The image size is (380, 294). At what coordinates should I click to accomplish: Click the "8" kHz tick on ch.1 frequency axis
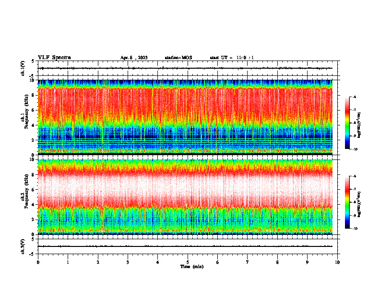(x=34, y=95)
